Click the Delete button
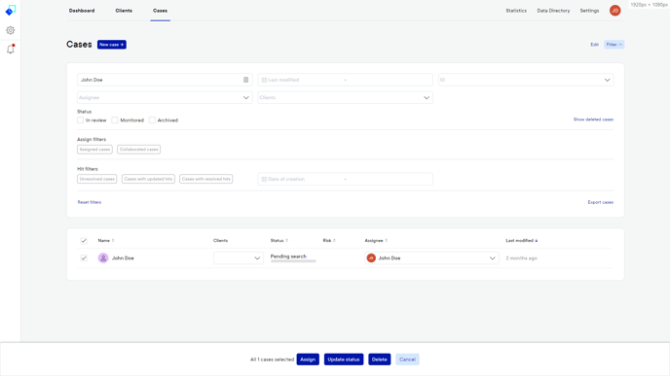This screenshot has width=670, height=376. (x=379, y=359)
